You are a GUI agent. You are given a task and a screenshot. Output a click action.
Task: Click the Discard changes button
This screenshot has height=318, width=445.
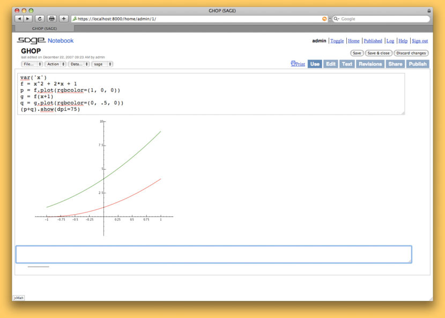(411, 53)
